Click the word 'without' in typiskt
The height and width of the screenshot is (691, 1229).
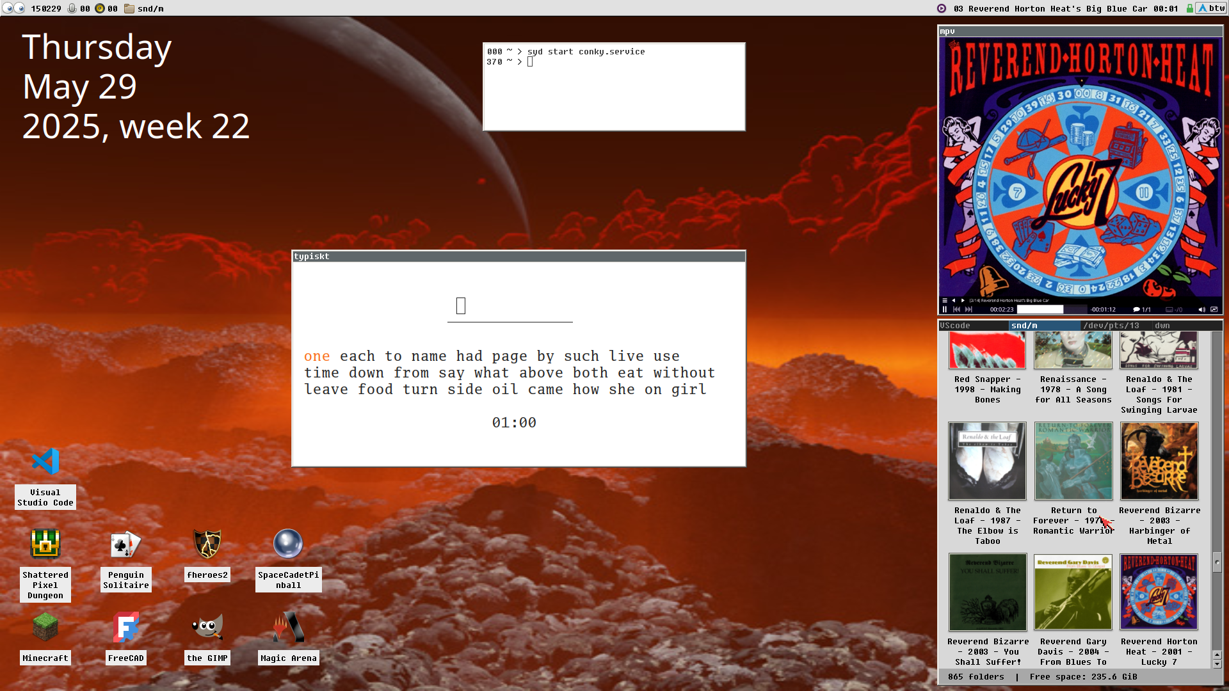click(684, 373)
